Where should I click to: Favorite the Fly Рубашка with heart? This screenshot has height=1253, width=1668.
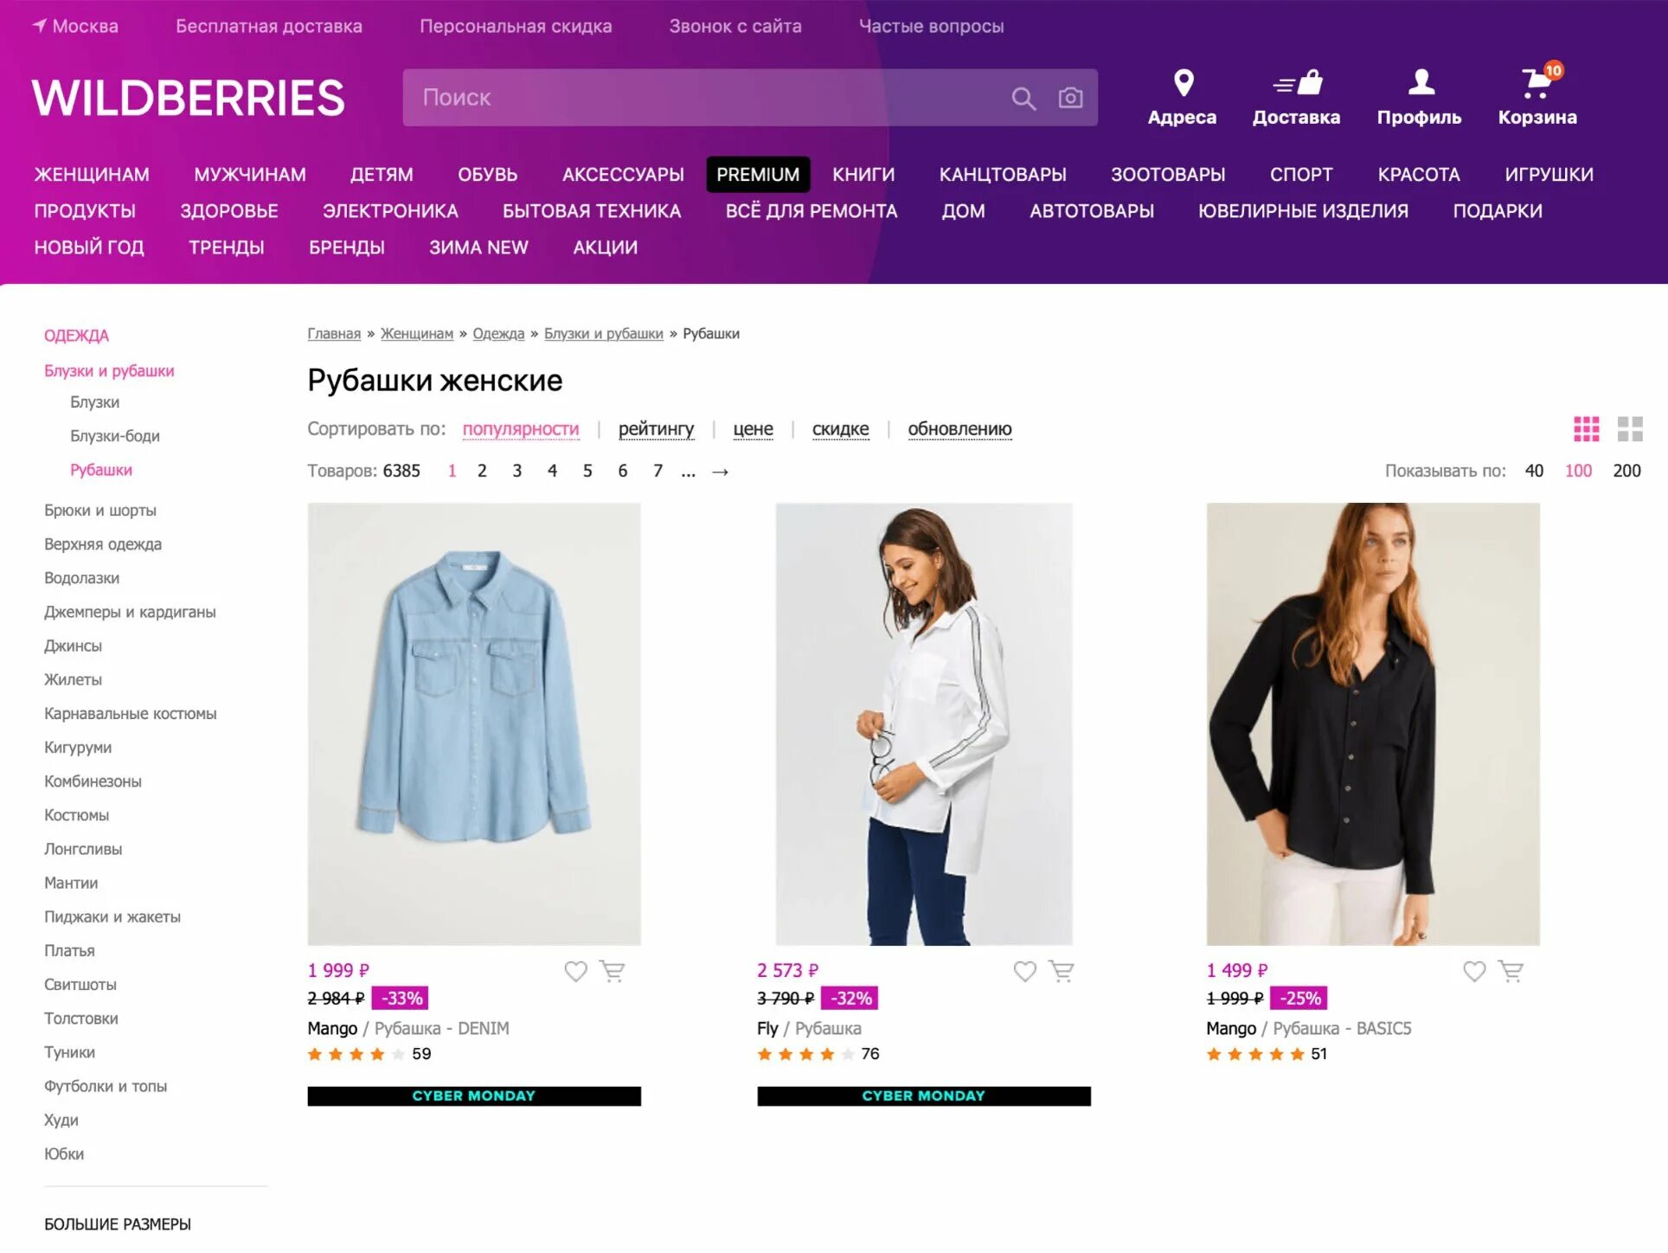coord(1024,972)
